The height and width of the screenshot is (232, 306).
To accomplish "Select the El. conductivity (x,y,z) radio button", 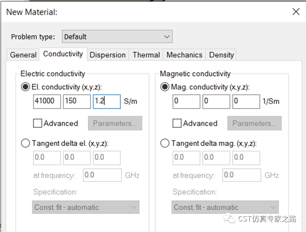I will click(25, 87).
